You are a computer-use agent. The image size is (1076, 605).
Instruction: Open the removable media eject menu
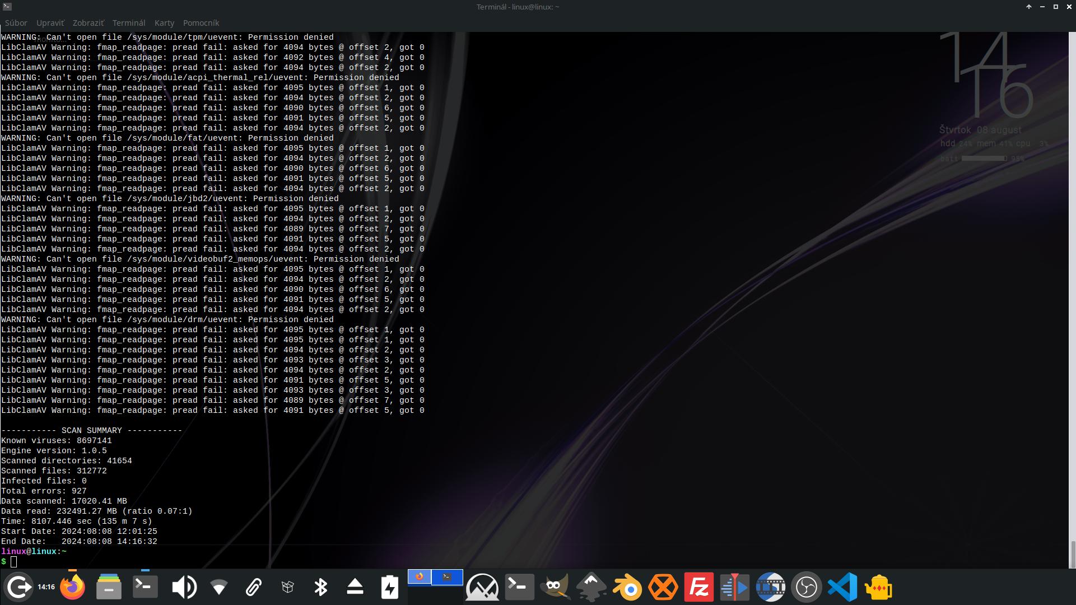(355, 587)
